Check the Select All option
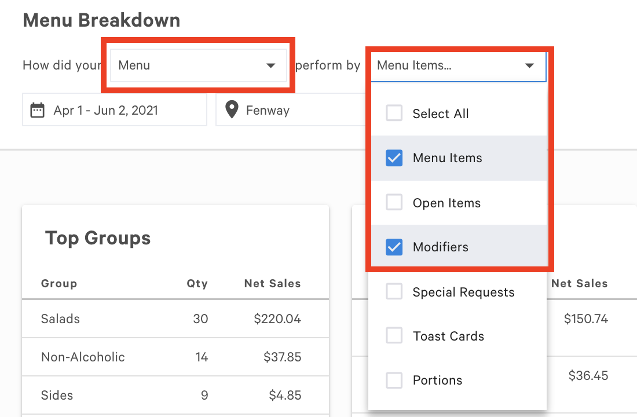This screenshot has height=417, width=637. coord(394,113)
